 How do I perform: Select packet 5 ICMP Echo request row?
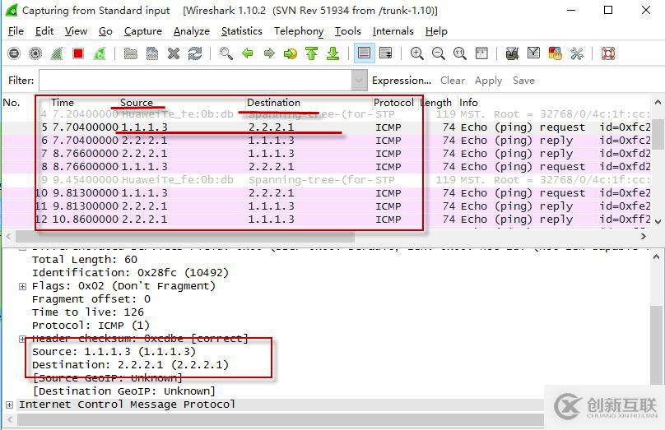tap(326, 127)
